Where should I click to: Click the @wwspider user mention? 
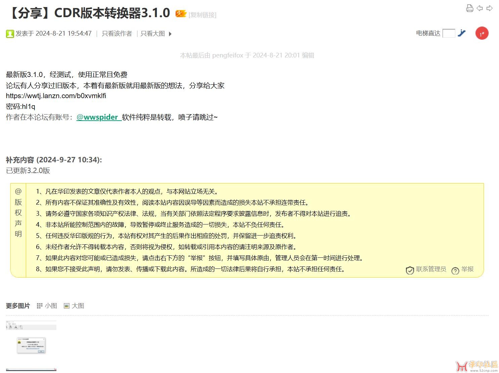pos(99,117)
